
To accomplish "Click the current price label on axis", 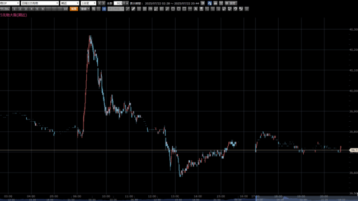I will pos(354,150).
